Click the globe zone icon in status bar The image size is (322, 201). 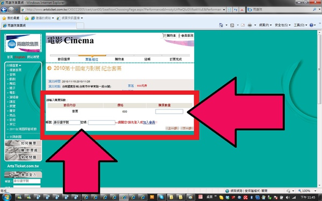pyautogui.click(x=227, y=191)
